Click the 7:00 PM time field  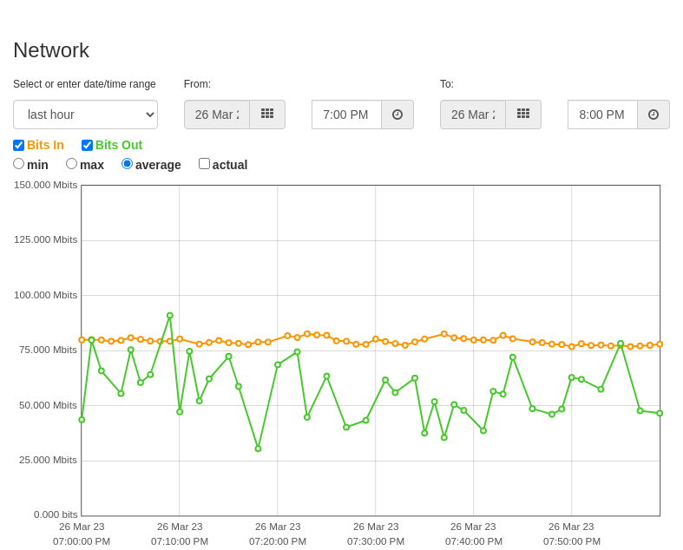click(x=347, y=115)
